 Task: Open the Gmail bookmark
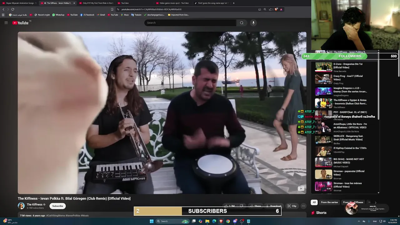coord(101,15)
